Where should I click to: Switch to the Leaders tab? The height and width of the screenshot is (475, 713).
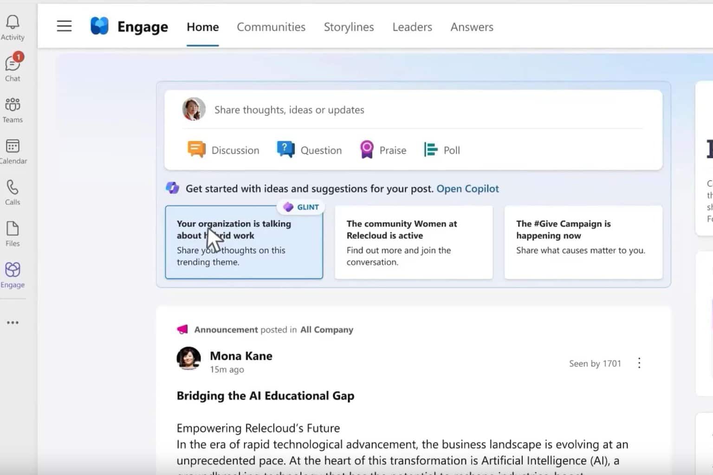(412, 27)
